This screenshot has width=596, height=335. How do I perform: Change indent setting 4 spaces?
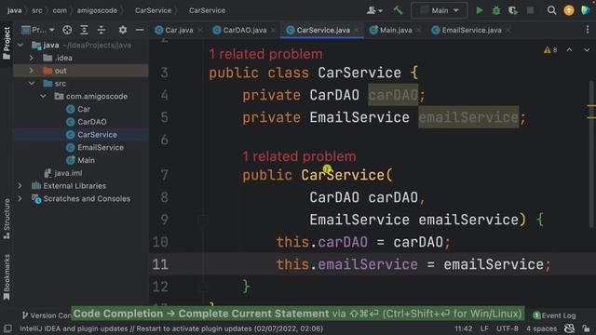(541, 328)
